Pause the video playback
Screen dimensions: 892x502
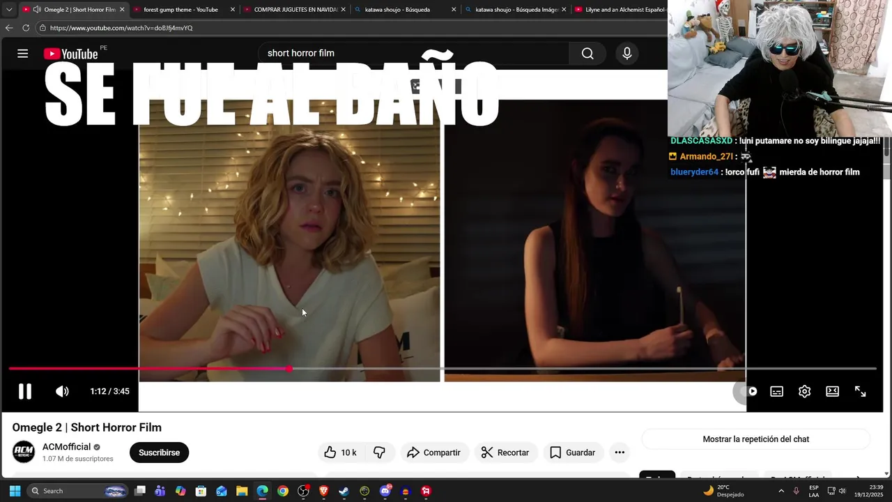[25, 391]
